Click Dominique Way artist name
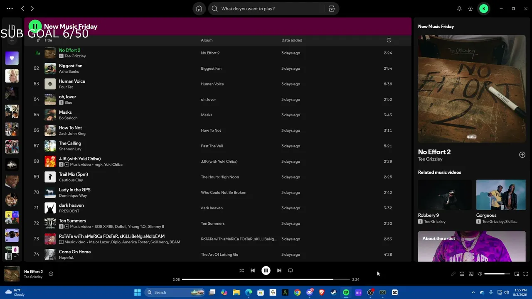This screenshot has height=299, width=532. [x=73, y=196]
